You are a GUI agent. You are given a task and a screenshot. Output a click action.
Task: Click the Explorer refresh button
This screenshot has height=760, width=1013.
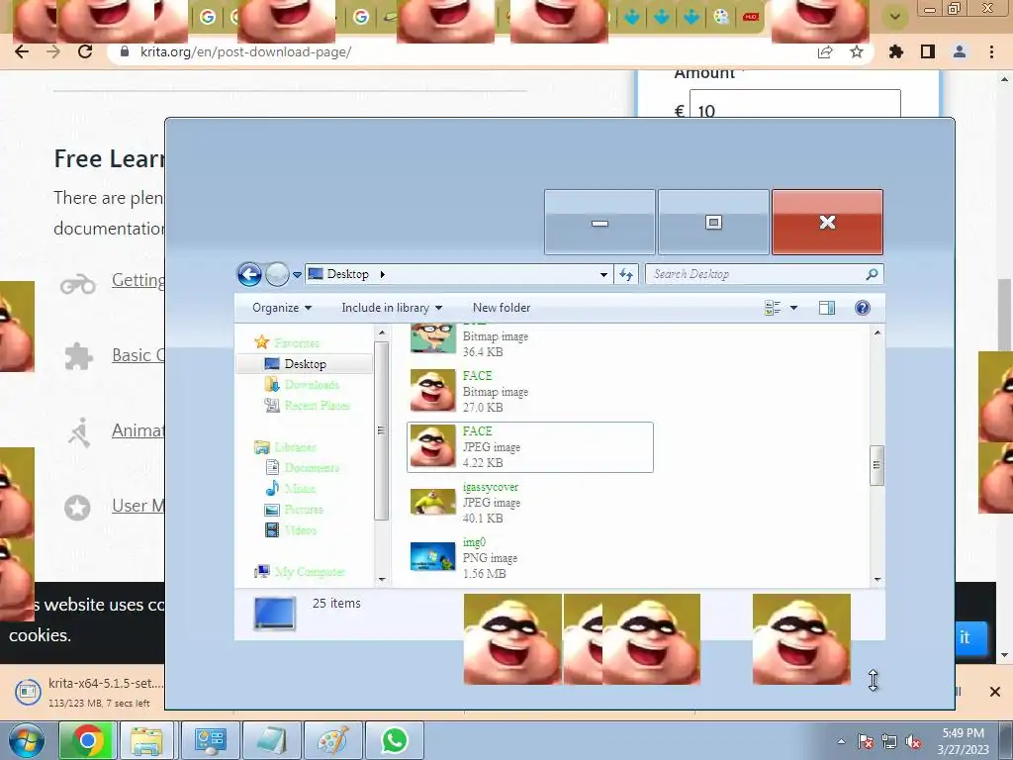point(626,275)
